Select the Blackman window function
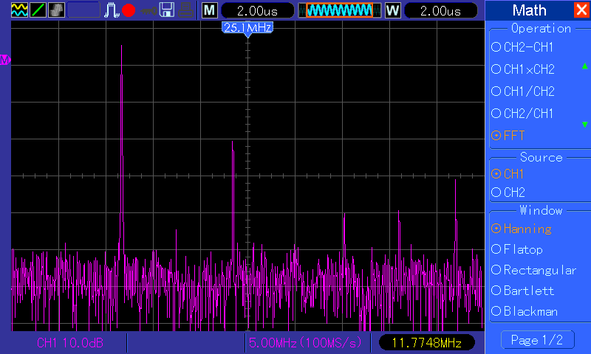591x354 pixels. [x=529, y=311]
